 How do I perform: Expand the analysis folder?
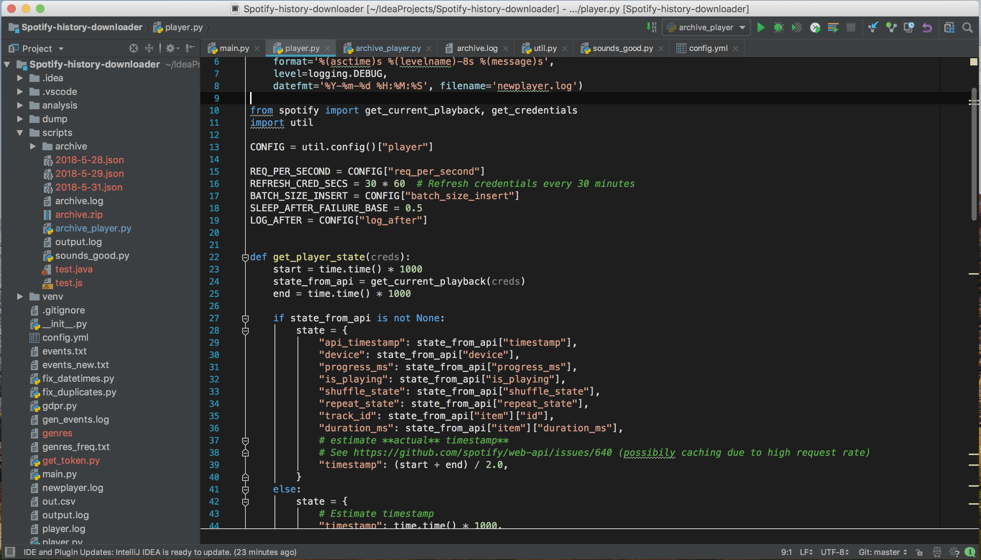click(x=20, y=105)
